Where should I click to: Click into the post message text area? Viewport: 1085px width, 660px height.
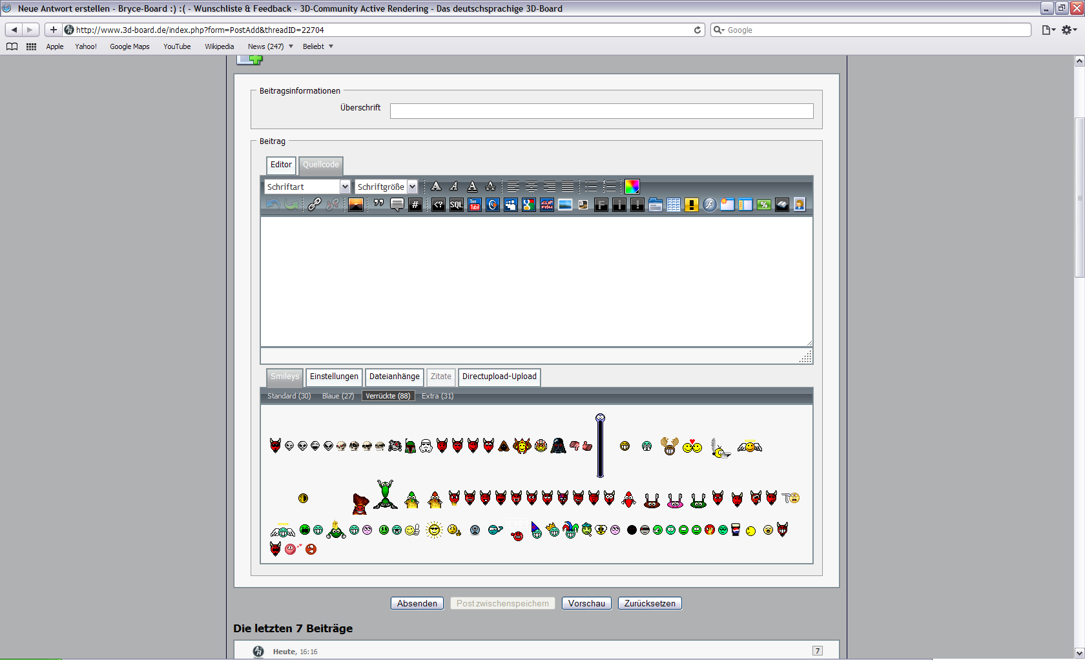coord(537,282)
